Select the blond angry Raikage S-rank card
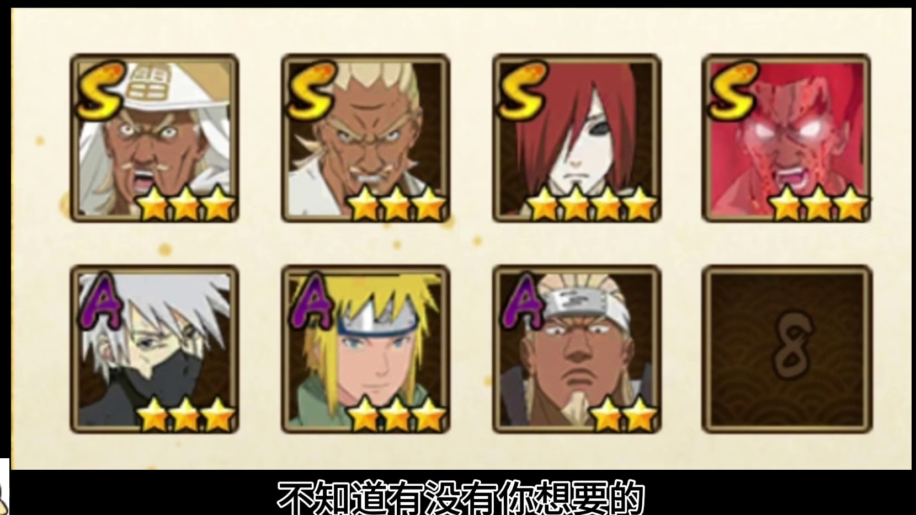The width and height of the screenshot is (916, 515). [x=365, y=138]
